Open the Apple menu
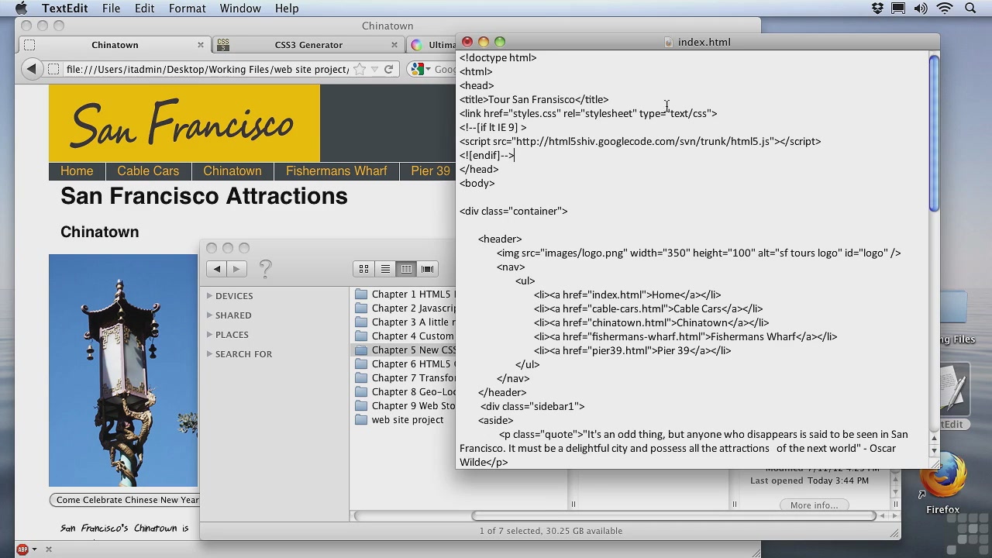 pos(21,9)
